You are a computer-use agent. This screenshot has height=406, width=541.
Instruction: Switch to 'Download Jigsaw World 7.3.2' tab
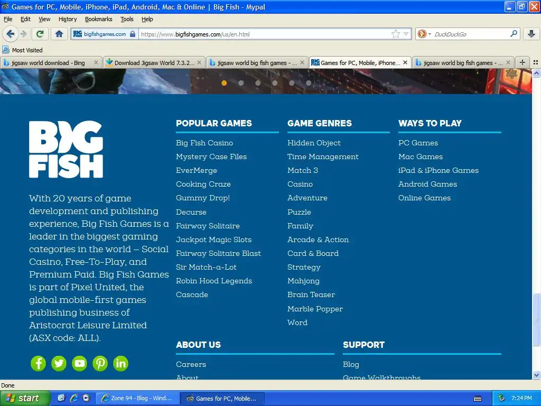point(154,63)
